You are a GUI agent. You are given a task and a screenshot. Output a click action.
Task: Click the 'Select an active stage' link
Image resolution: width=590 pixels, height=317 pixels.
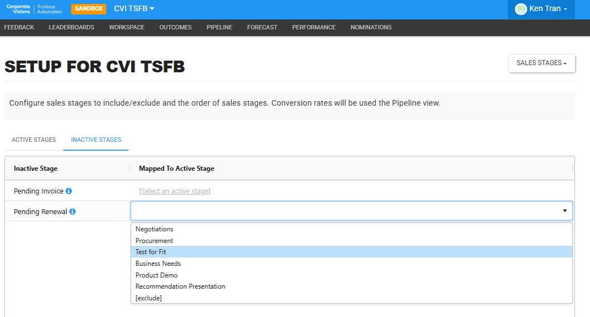tap(175, 191)
